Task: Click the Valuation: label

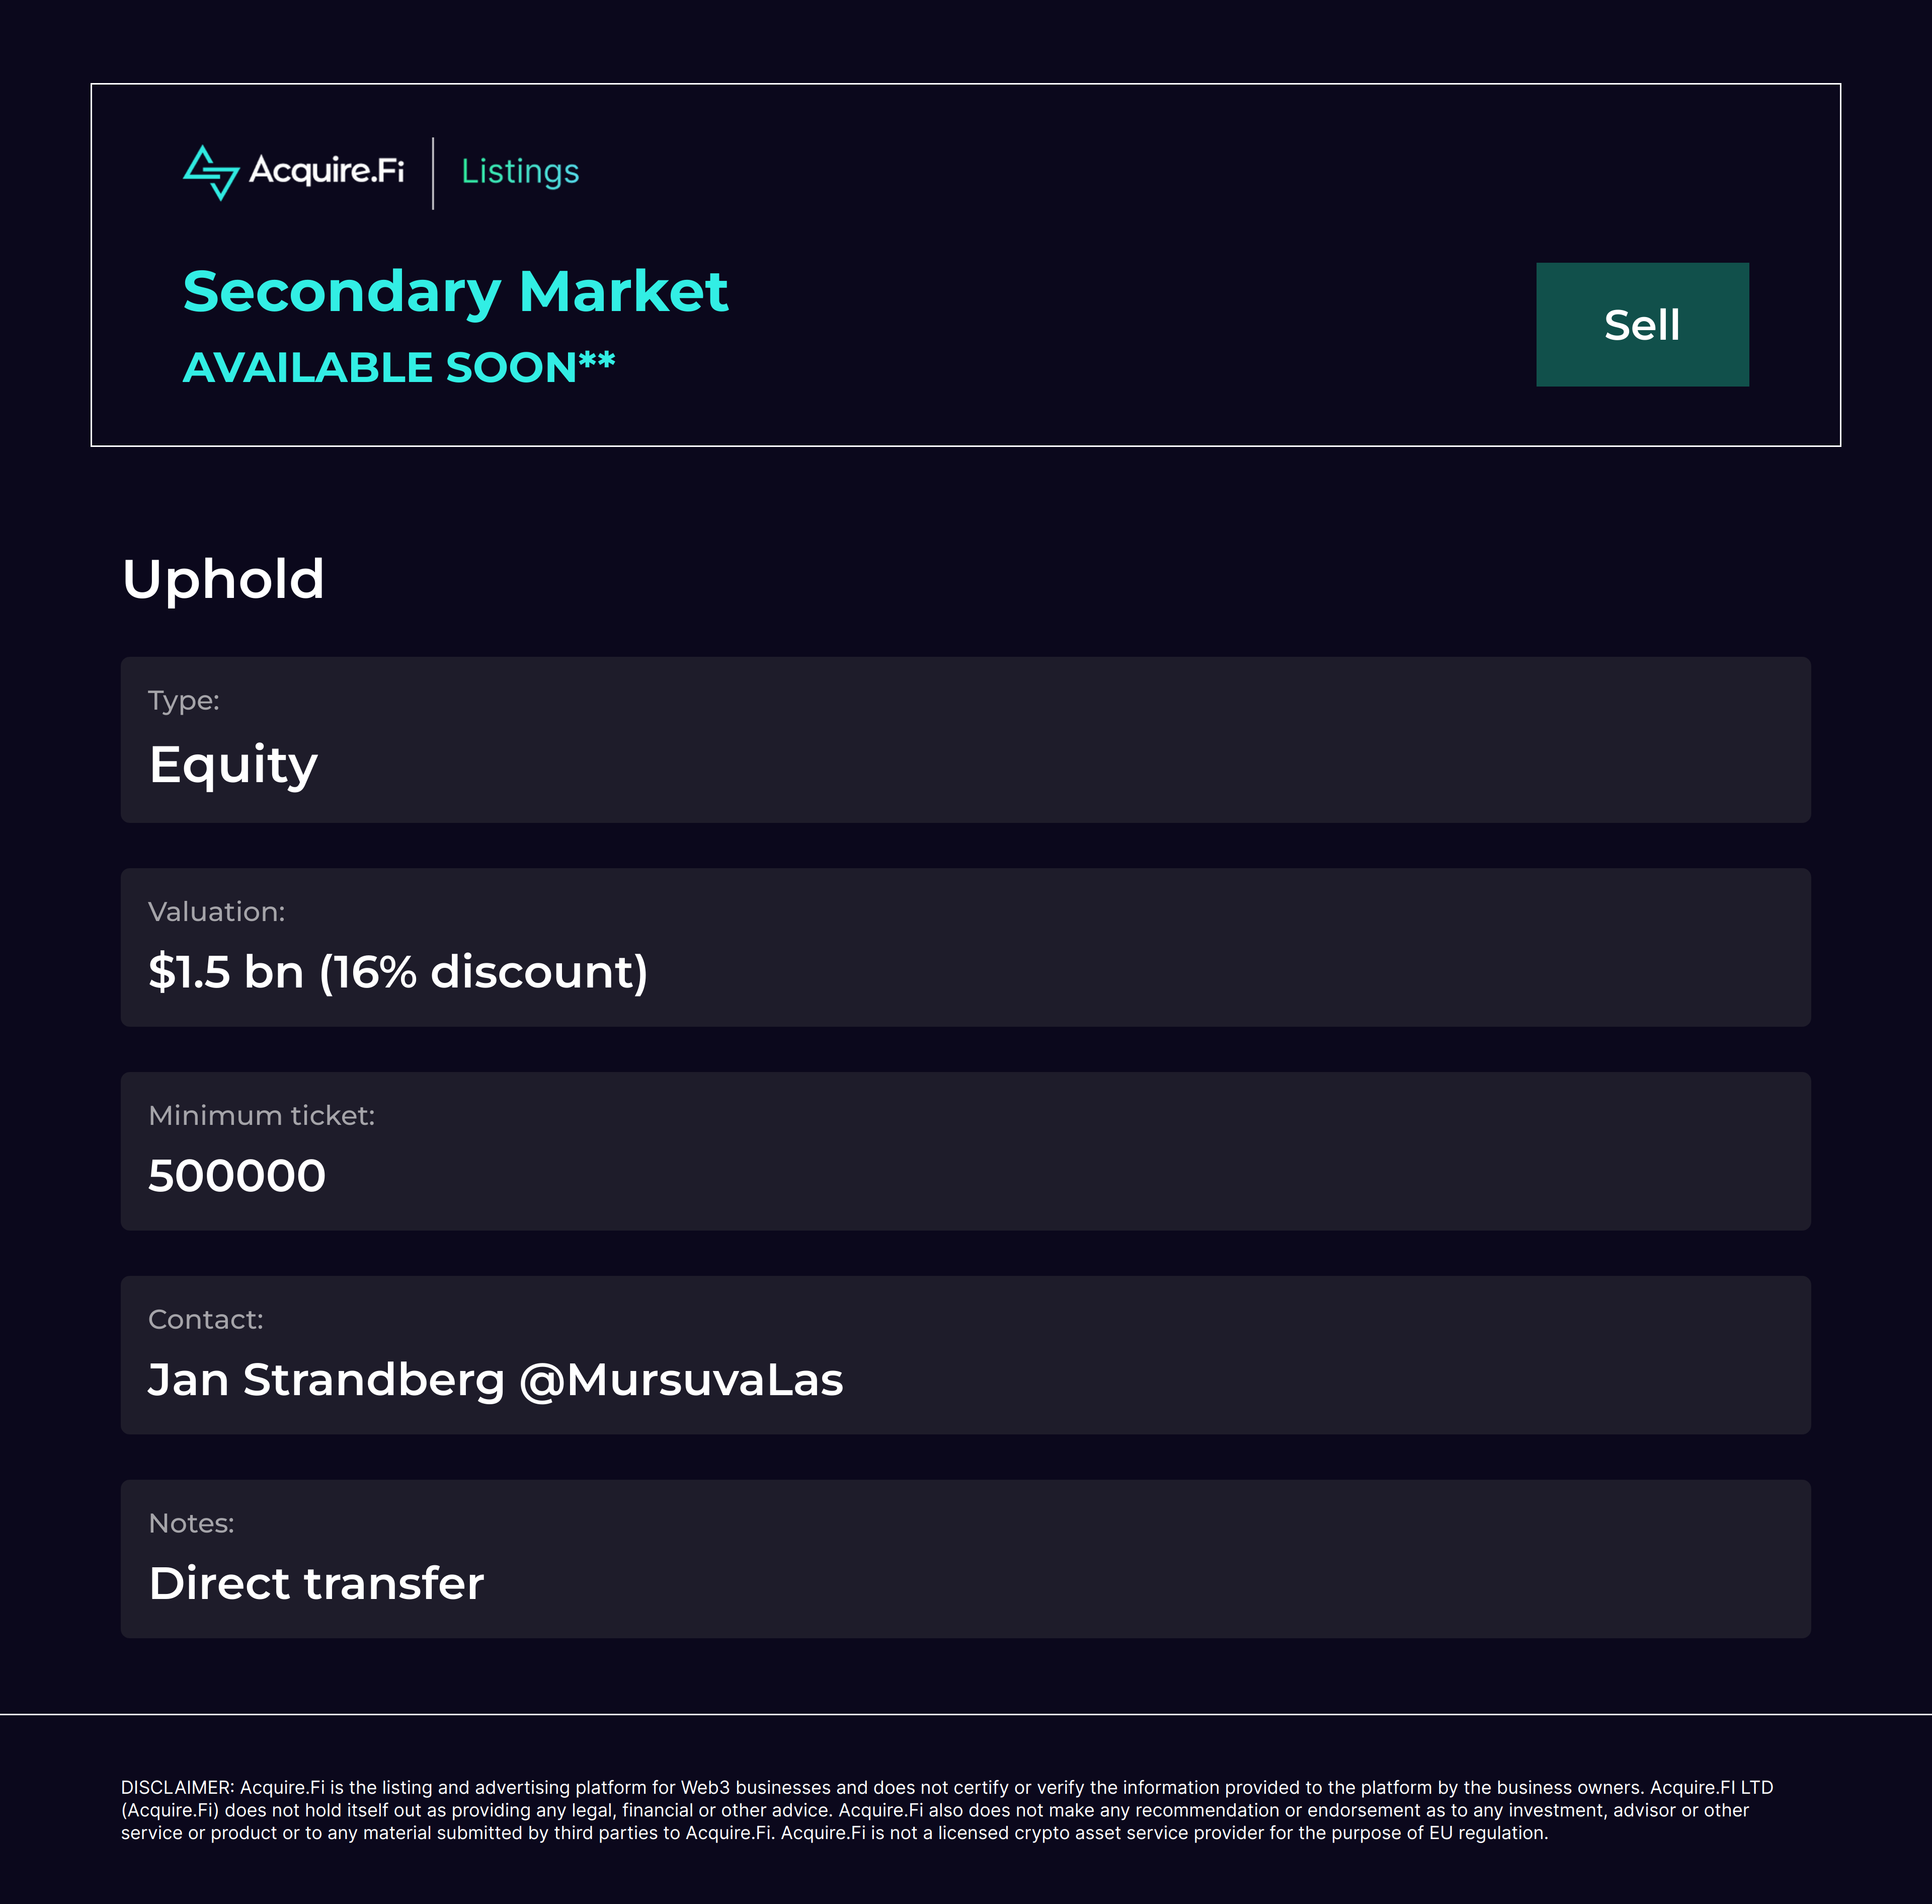Action: [216, 912]
